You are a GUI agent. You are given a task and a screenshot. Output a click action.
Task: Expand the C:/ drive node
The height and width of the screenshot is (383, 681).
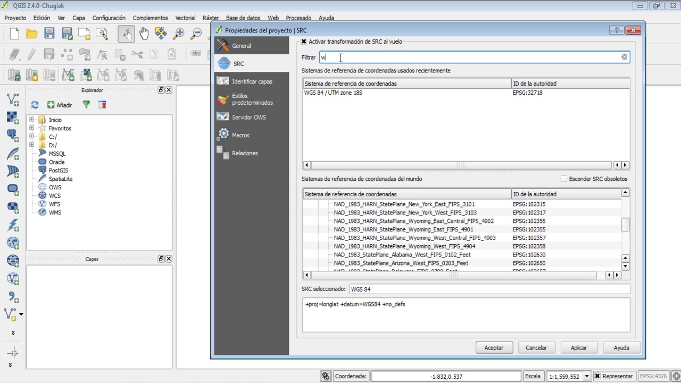pyautogui.click(x=32, y=137)
